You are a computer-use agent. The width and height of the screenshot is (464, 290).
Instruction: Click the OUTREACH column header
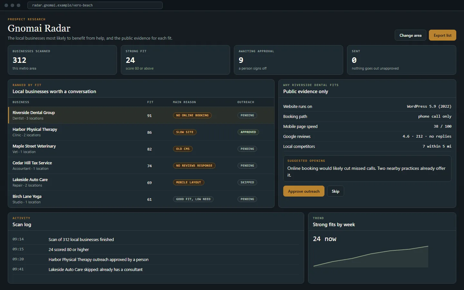coord(246,102)
